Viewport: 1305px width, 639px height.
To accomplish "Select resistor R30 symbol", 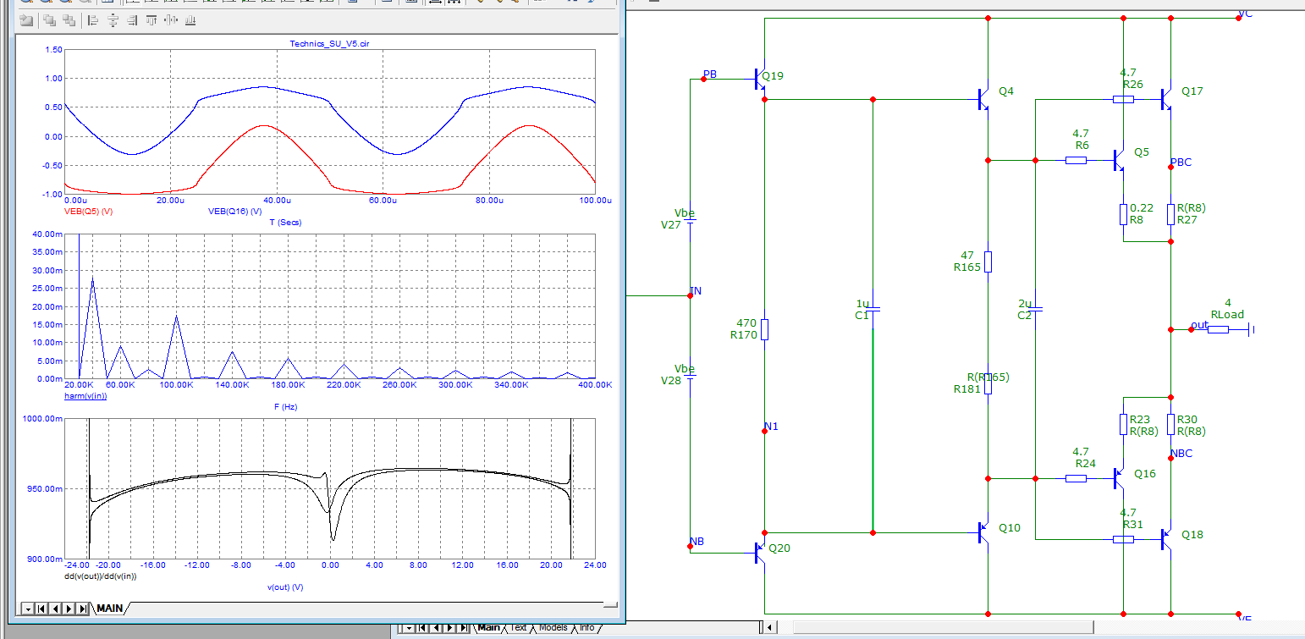I will pyautogui.click(x=1170, y=424).
